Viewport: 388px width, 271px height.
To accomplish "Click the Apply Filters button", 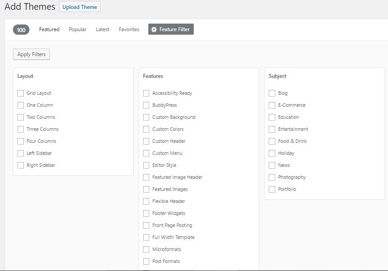I will (32, 54).
